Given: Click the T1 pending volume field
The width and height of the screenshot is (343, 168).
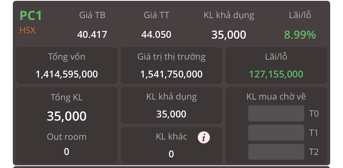Looking at the screenshot, I should (276, 133).
